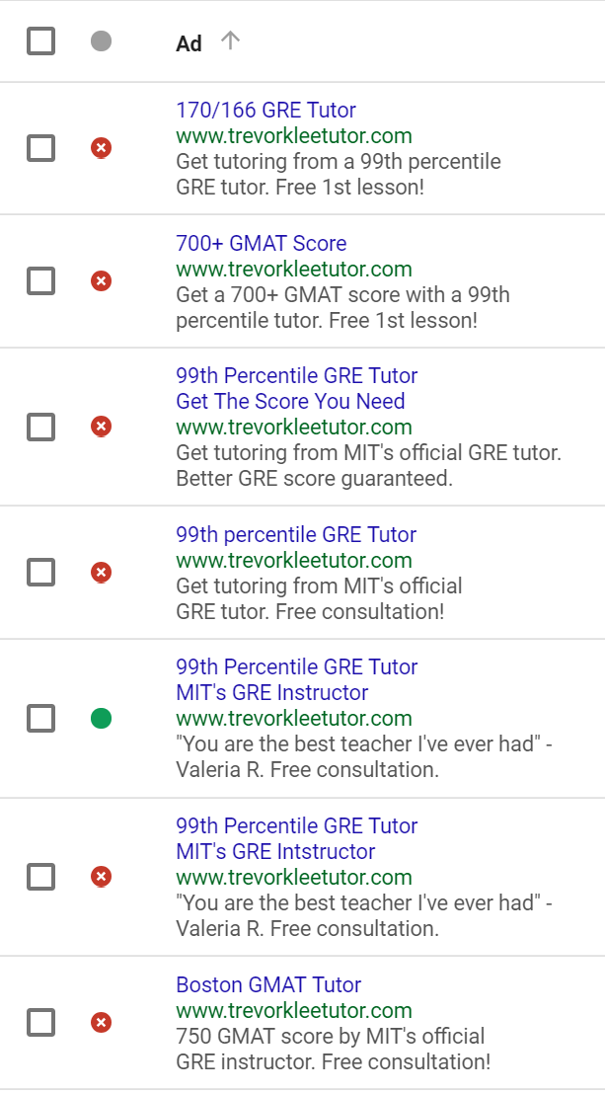Open the MIT's GRE Intstructor misspelled headline
This screenshot has width=605, height=1093.
[x=275, y=852]
